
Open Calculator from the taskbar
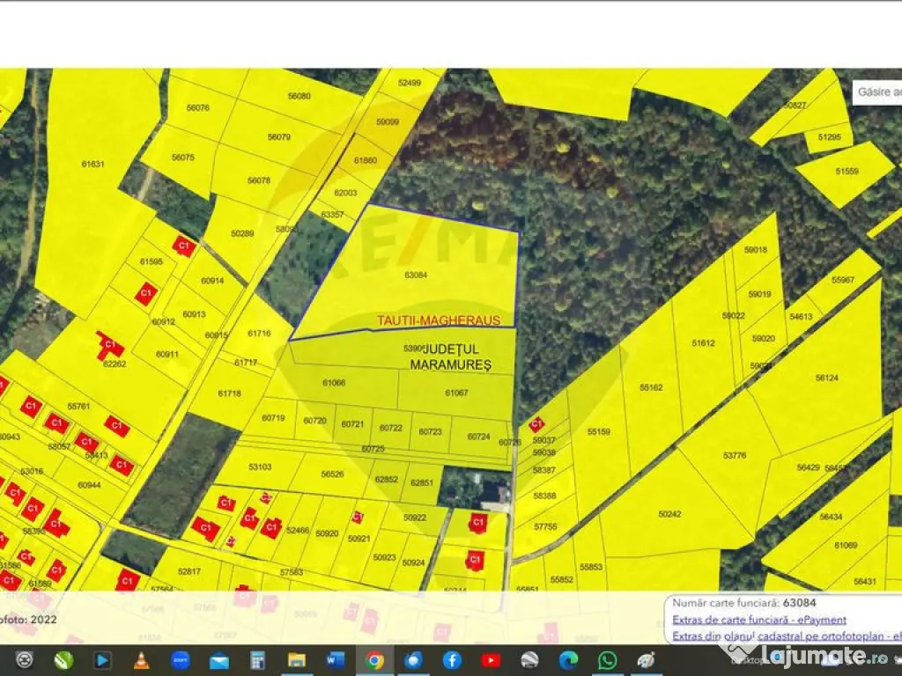click(257, 660)
